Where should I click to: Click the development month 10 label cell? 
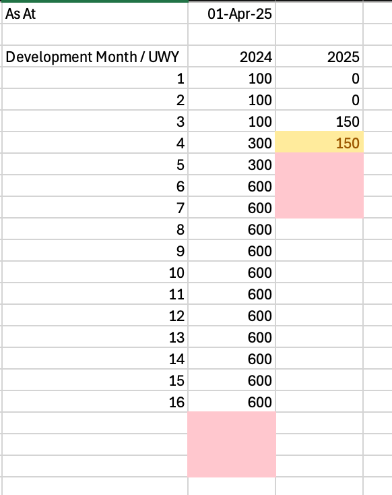[x=95, y=272]
